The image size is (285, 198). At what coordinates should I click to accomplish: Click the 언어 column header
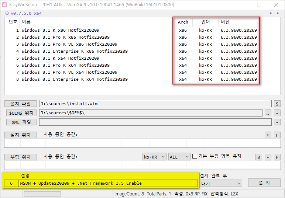[x=205, y=22]
